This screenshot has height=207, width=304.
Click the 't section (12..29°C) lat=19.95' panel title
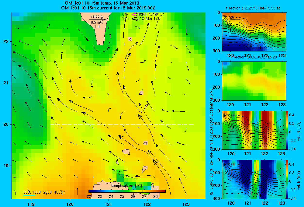point(253,8)
